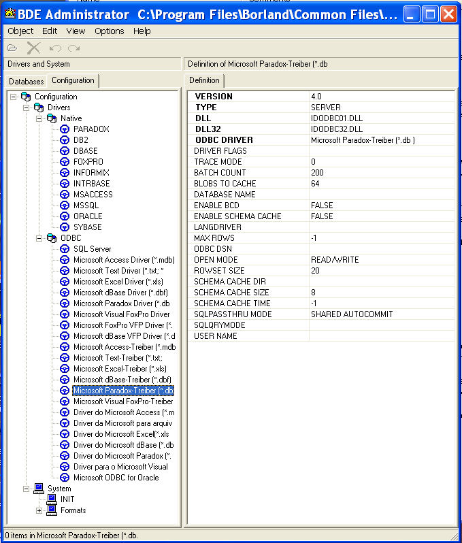Click the INIT computer icon

click(52, 499)
